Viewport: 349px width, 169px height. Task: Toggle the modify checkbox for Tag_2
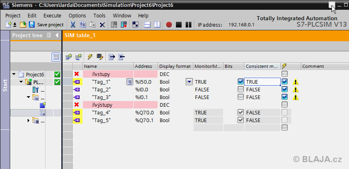[x=284, y=89]
